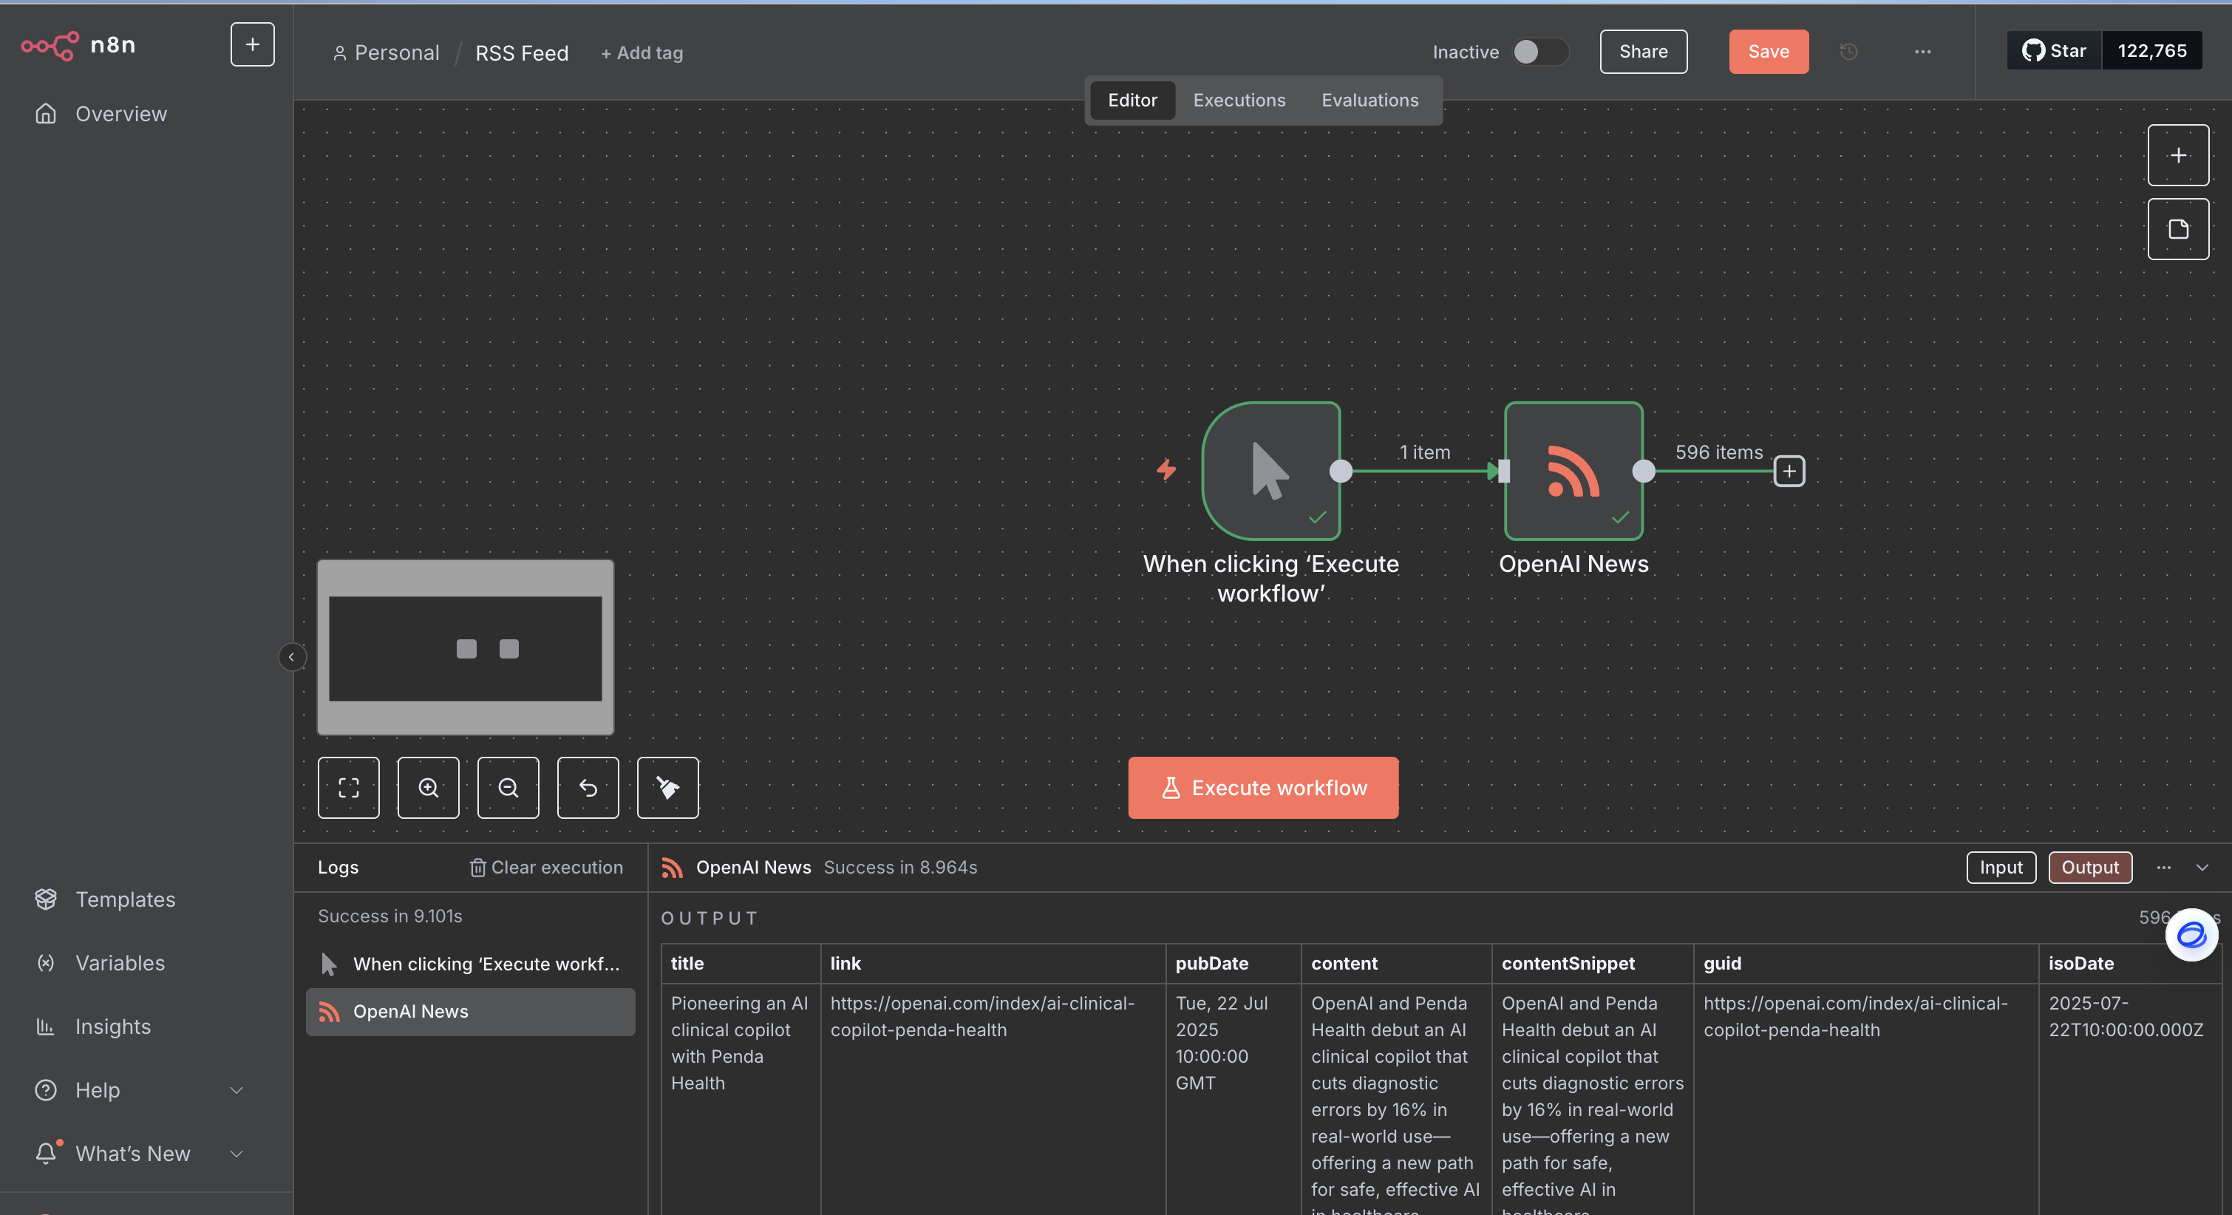The image size is (2232, 1215).
Task: Click the Help question mark icon
Action: click(x=46, y=1090)
